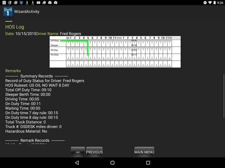Tap the HOS Log heading
The image size is (225, 168).
[14, 27]
